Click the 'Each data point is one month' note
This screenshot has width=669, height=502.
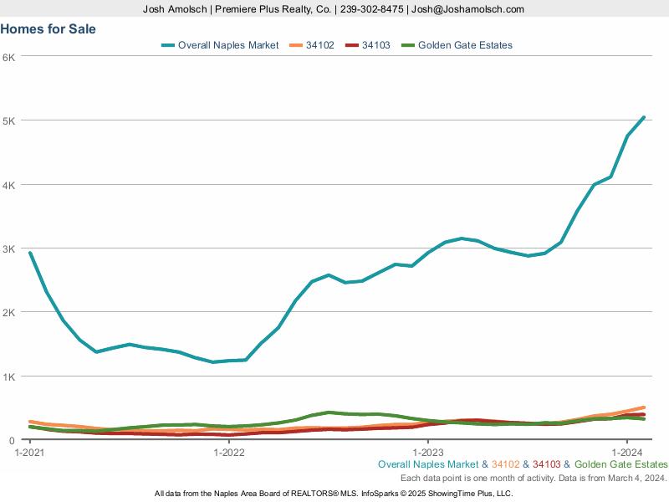pos(534,478)
